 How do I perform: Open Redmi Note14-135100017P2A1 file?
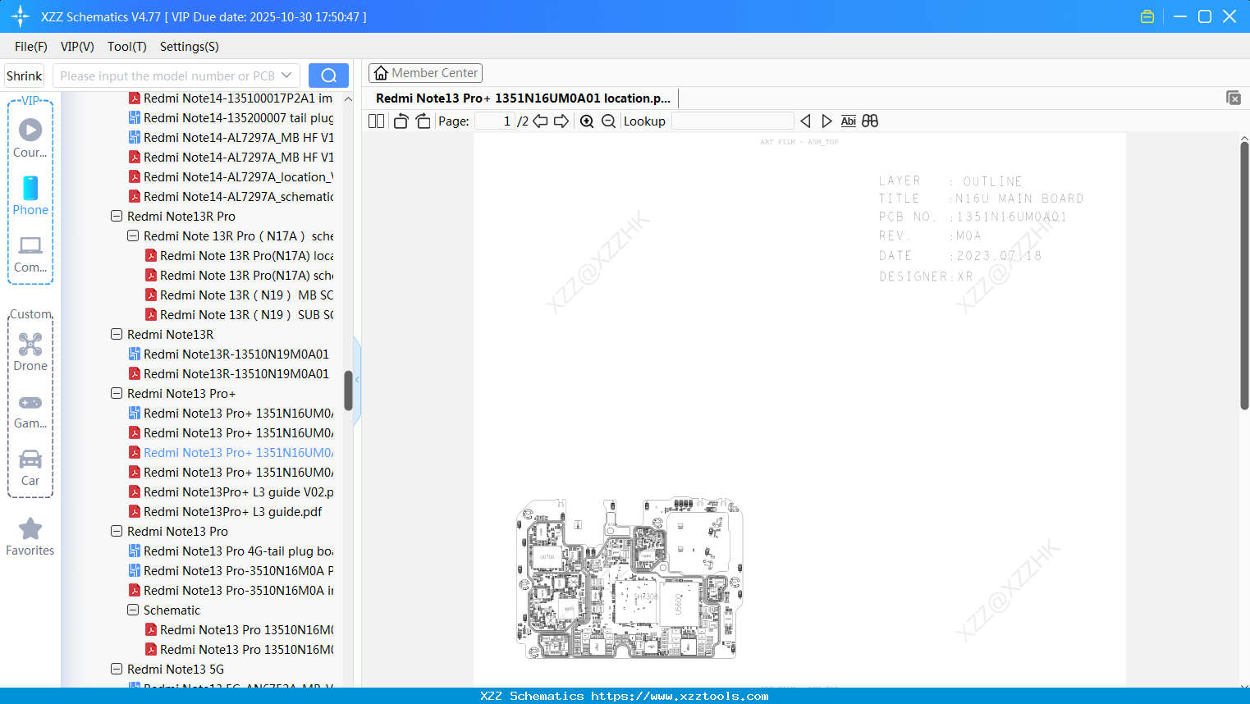(x=238, y=98)
